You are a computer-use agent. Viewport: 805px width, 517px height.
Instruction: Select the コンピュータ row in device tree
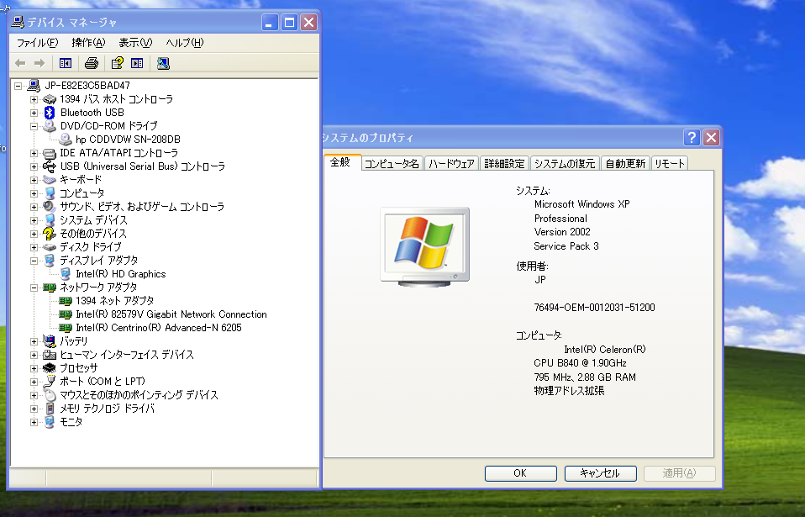tap(82, 193)
